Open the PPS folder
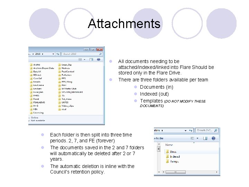 (x=62, y=78)
